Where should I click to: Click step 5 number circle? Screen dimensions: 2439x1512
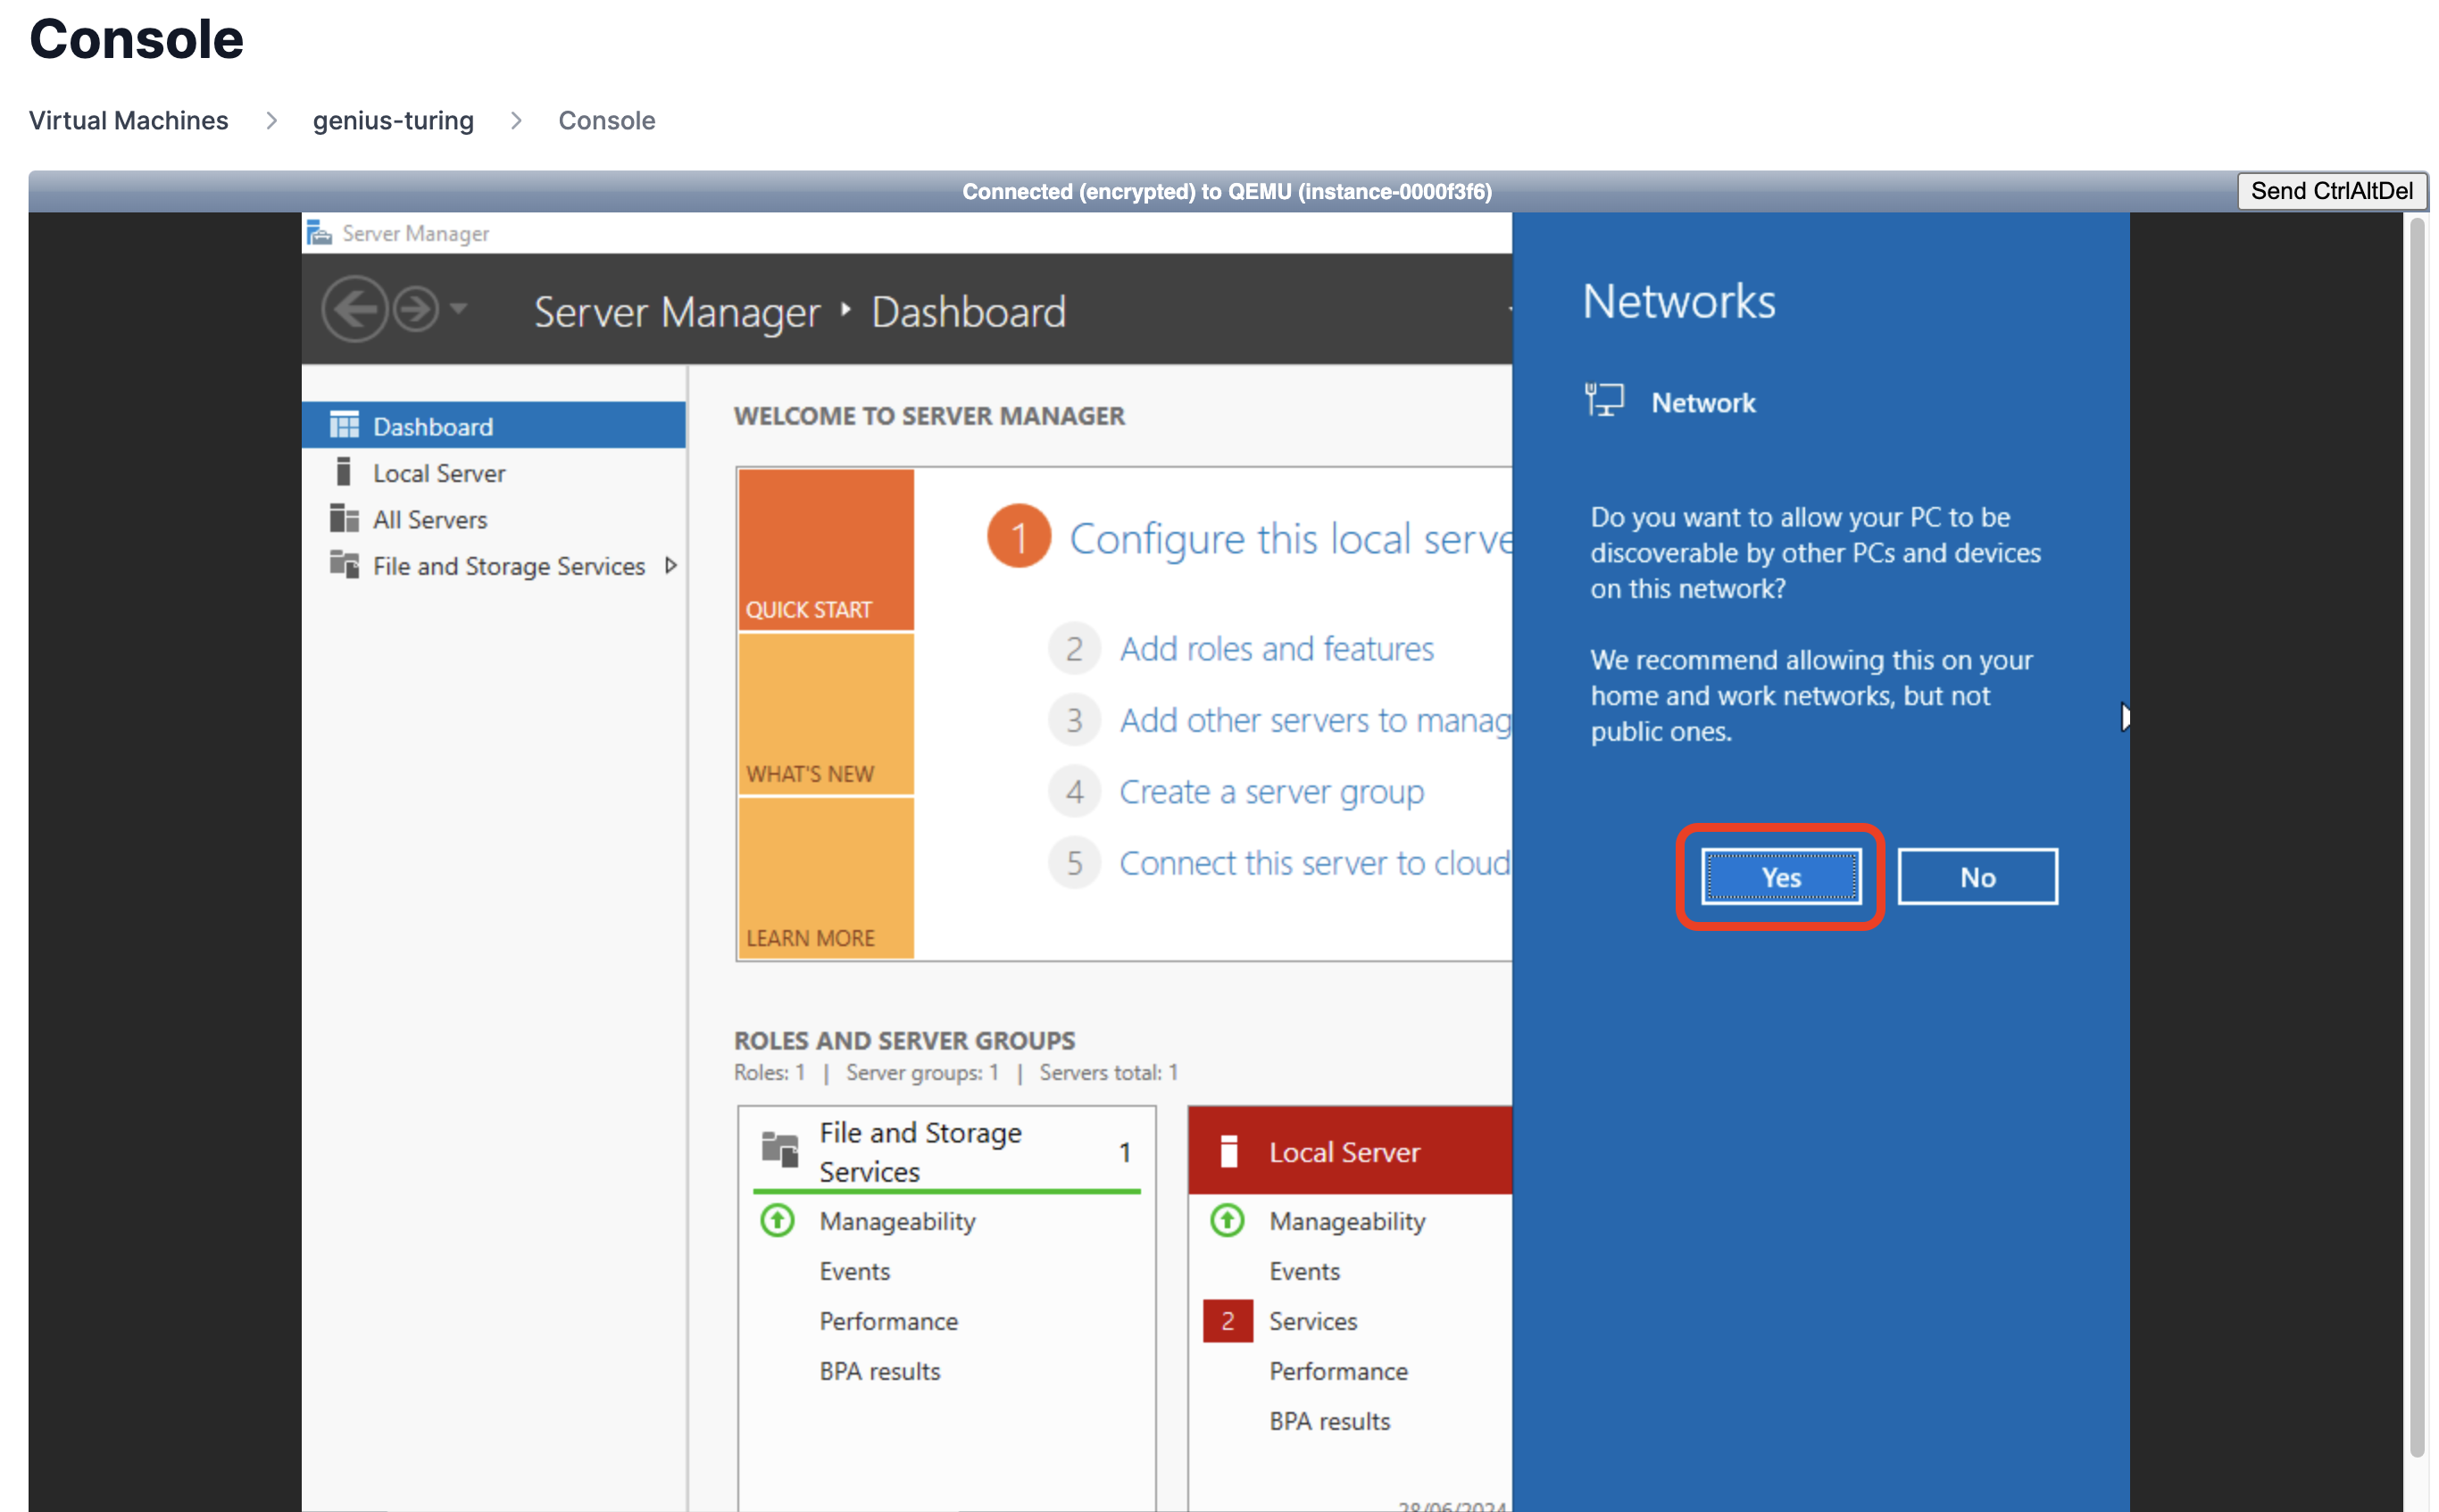[x=1074, y=863]
